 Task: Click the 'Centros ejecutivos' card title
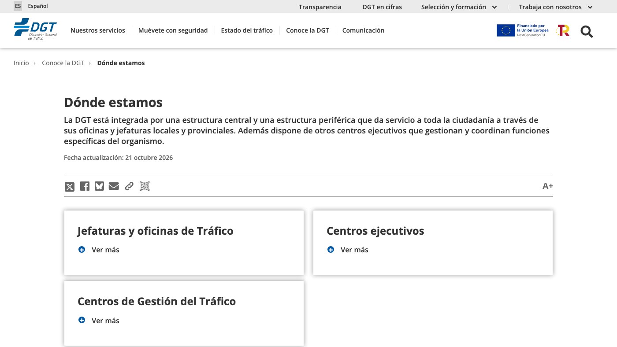coord(375,231)
